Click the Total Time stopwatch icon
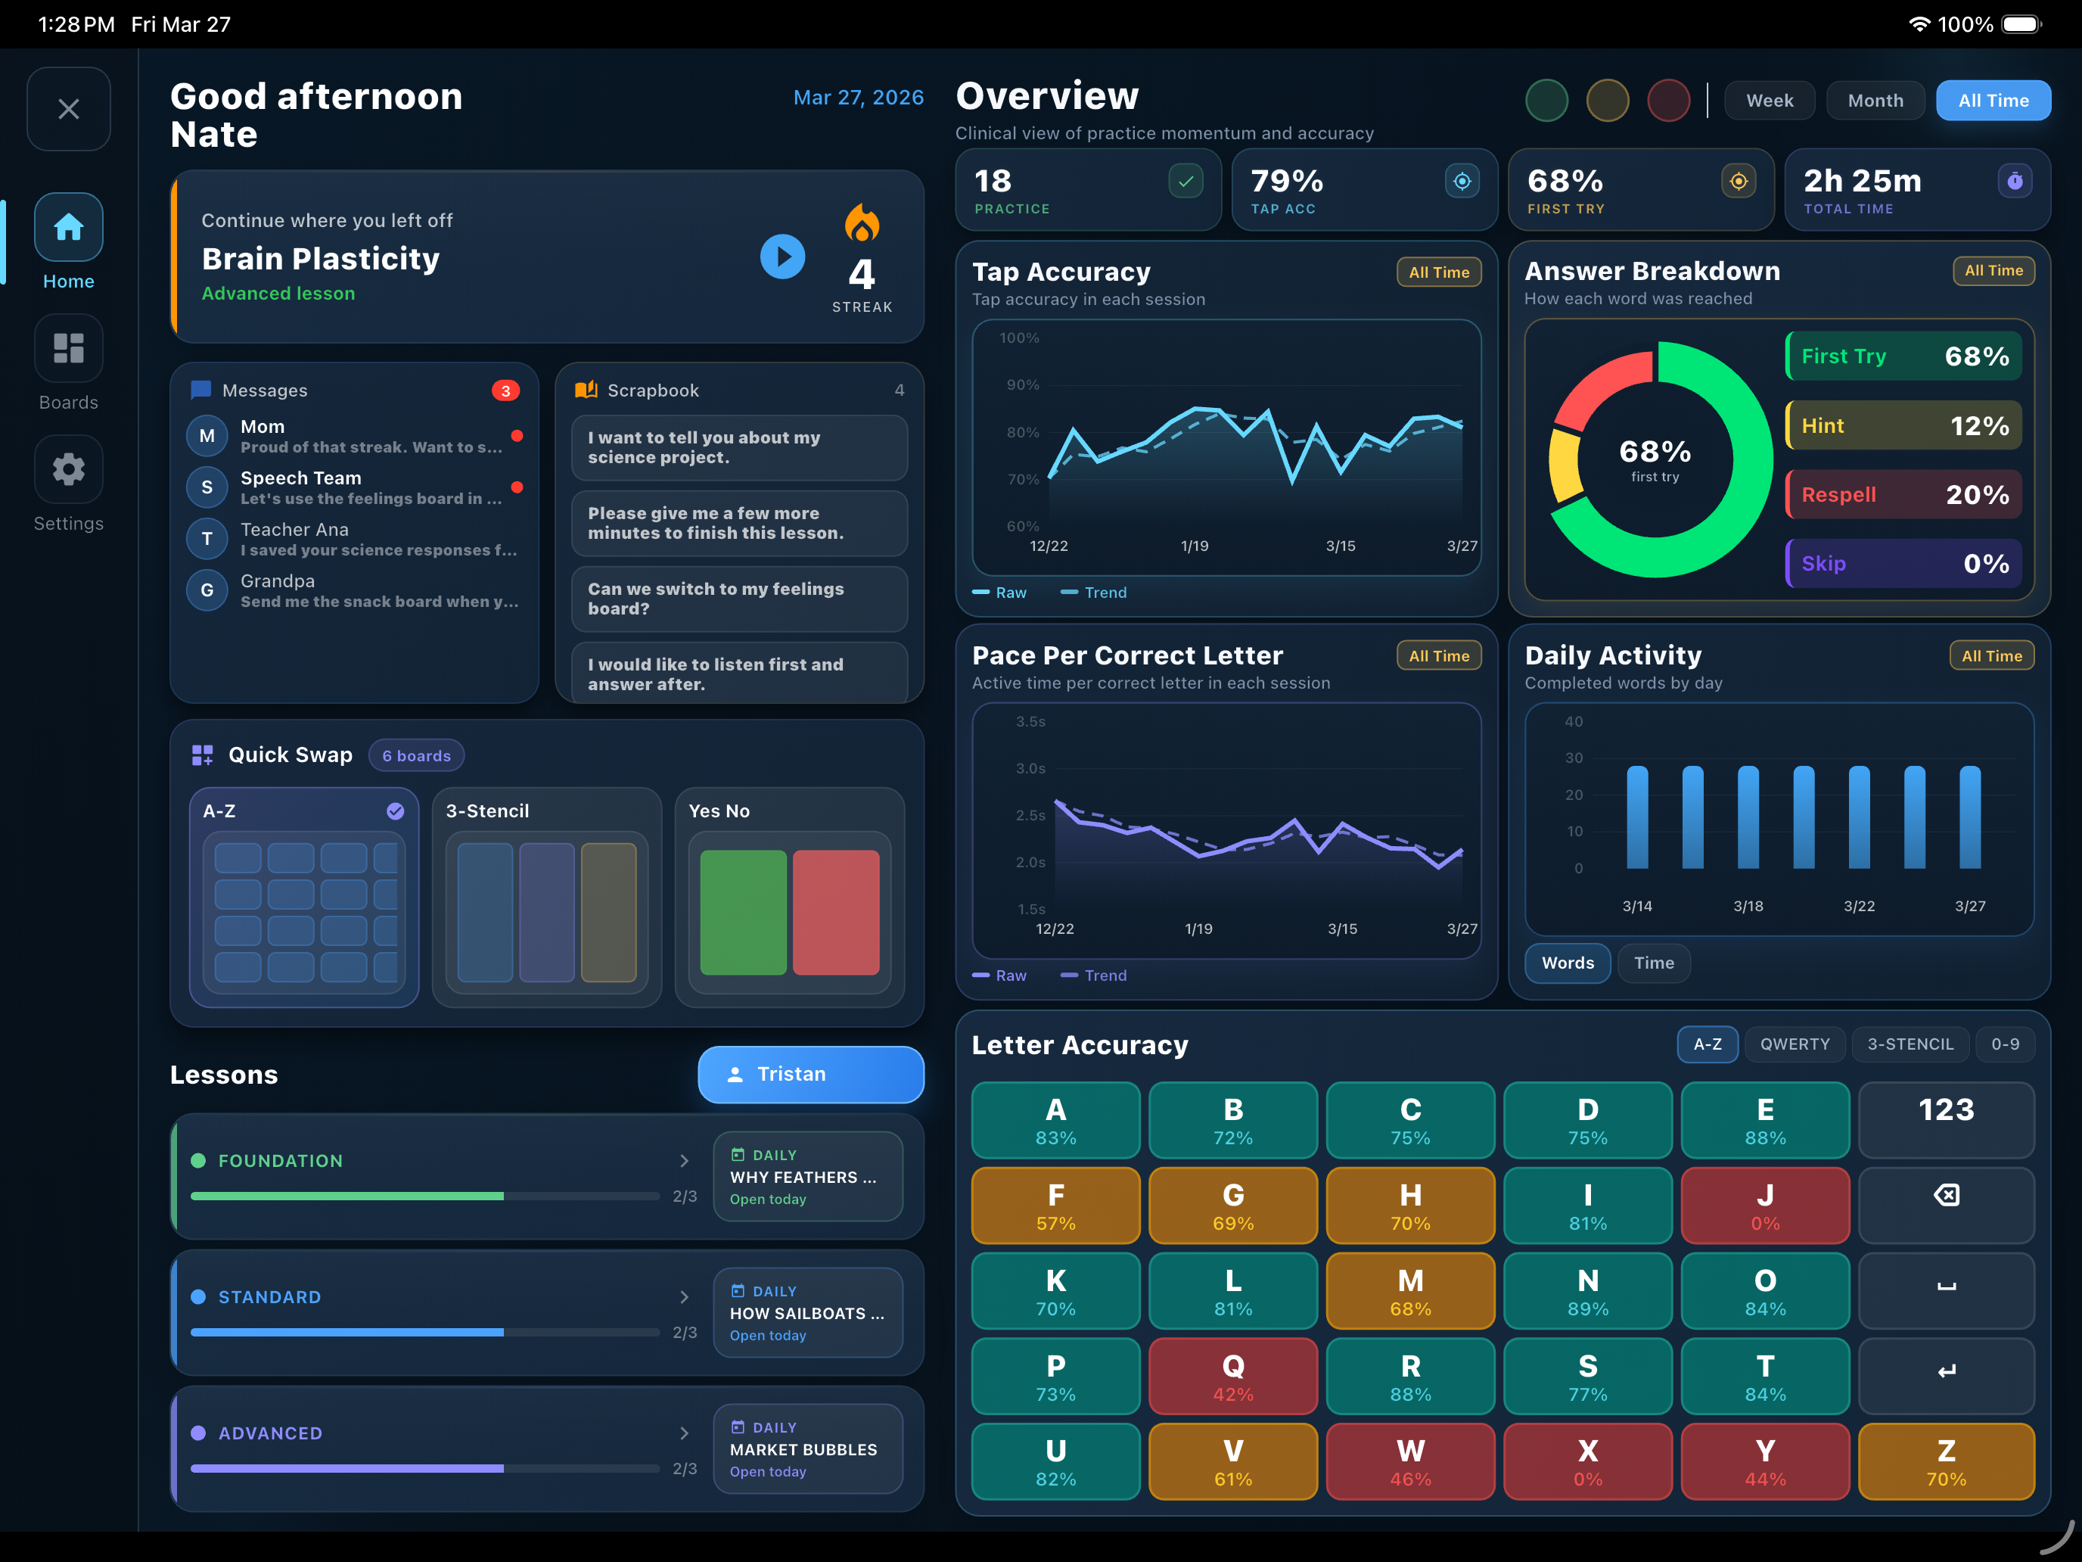 (2015, 181)
